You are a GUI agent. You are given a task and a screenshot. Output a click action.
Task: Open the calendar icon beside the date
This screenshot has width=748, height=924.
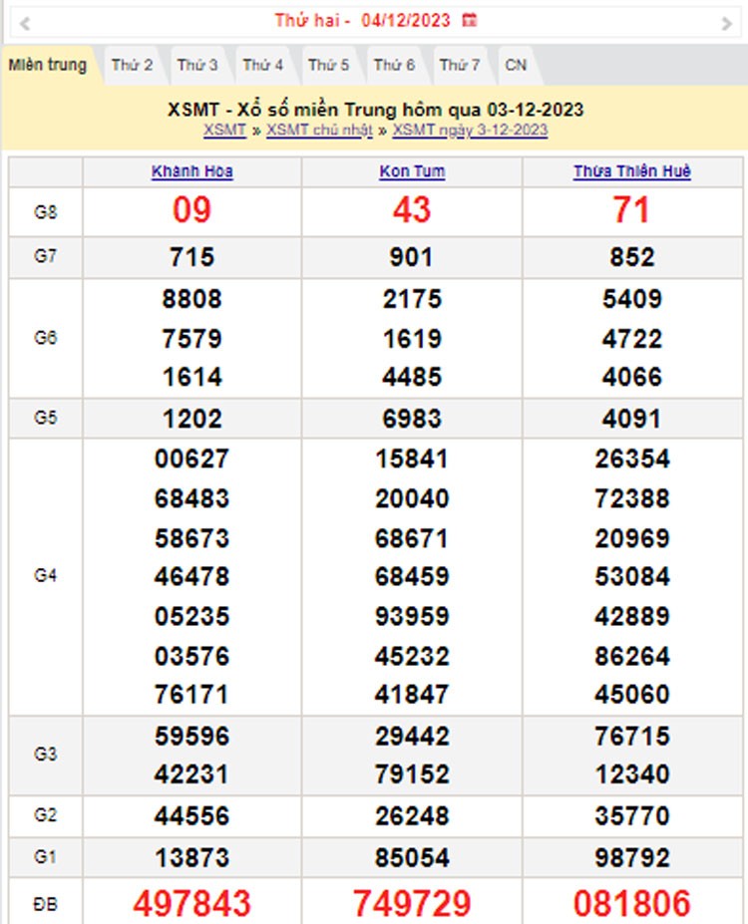pyautogui.click(x=470, y=20)
